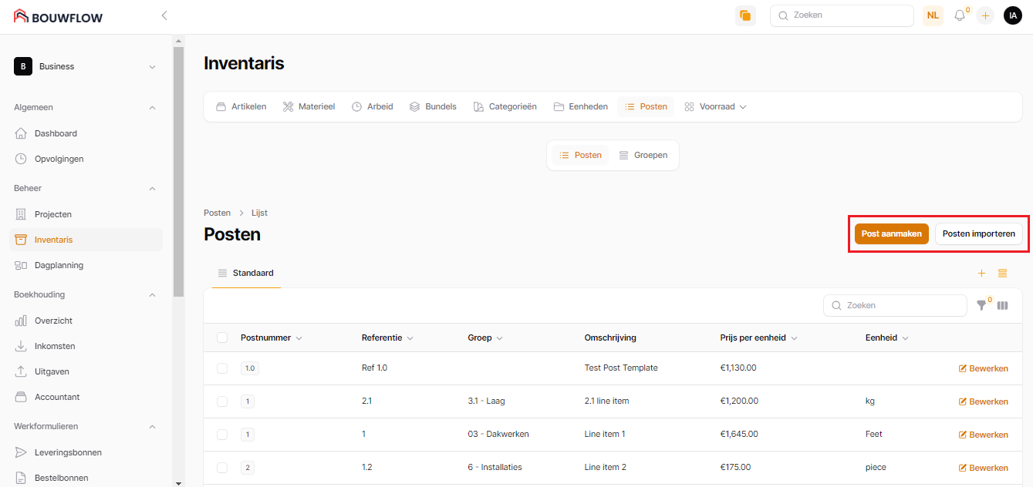The width and height of the screenshot is (1033, 487).
Task: Click the orange copy icon in header
Action: click(745, 15)
